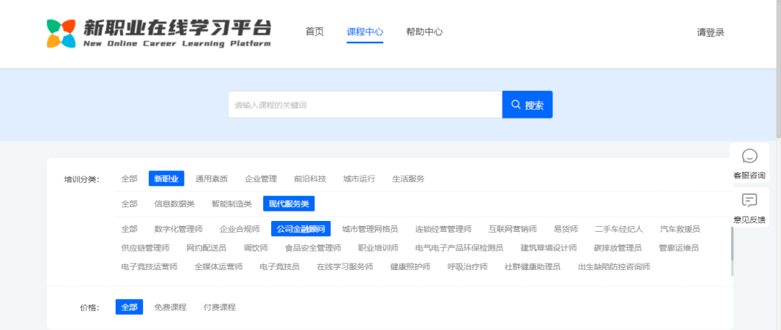Show only 免费课程

pyautogui.click(x=171, y=307)
